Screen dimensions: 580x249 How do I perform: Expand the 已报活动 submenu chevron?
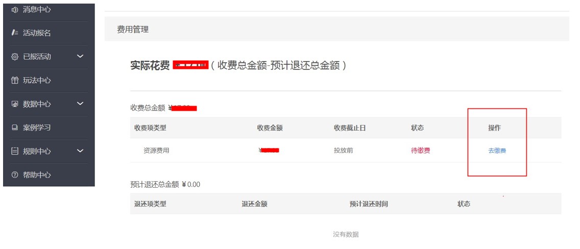(80, 56)
